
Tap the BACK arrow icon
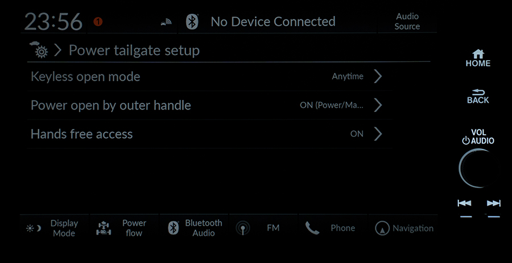coord(478,93)
